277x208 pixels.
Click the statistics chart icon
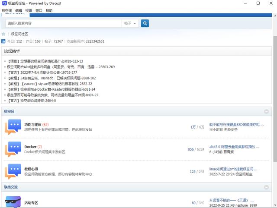click(3, 41)
